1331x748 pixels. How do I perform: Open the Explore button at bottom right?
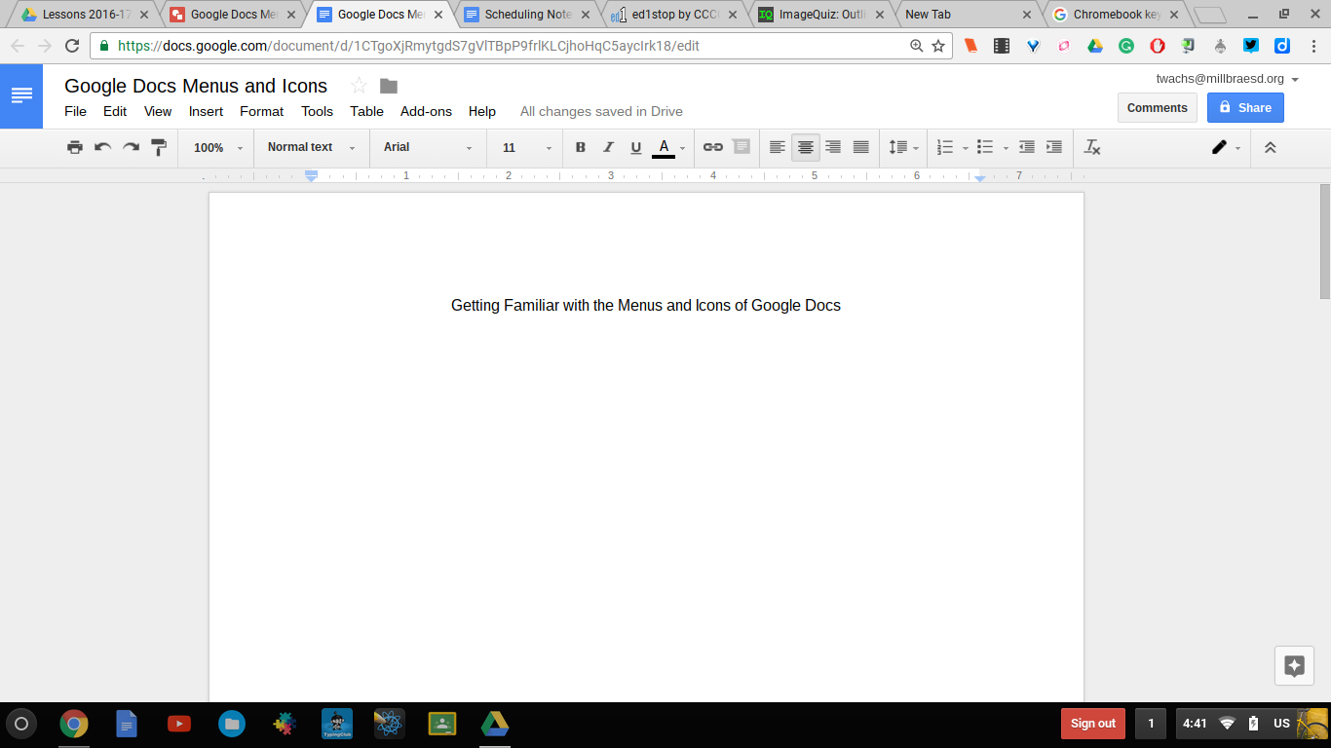(x=1294, y=666)
